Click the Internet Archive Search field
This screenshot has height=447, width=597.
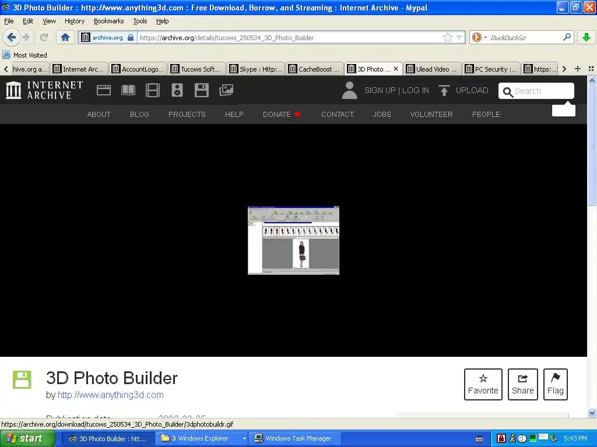536,91
